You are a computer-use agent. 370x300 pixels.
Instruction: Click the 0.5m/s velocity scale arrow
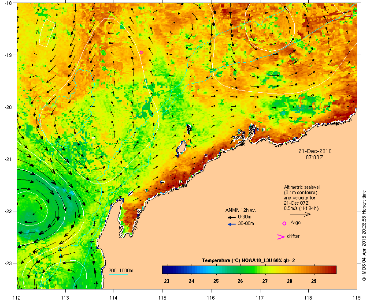tap(300, 214)
